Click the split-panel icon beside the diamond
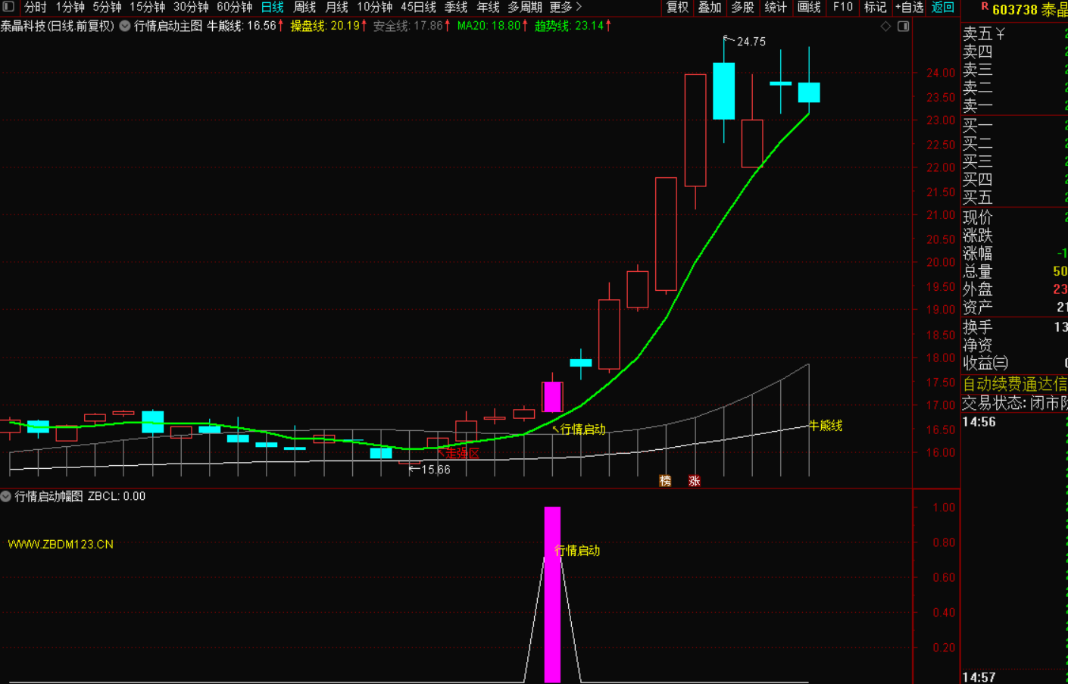This screenshot has width=1068, height=684. pos(903,27)
